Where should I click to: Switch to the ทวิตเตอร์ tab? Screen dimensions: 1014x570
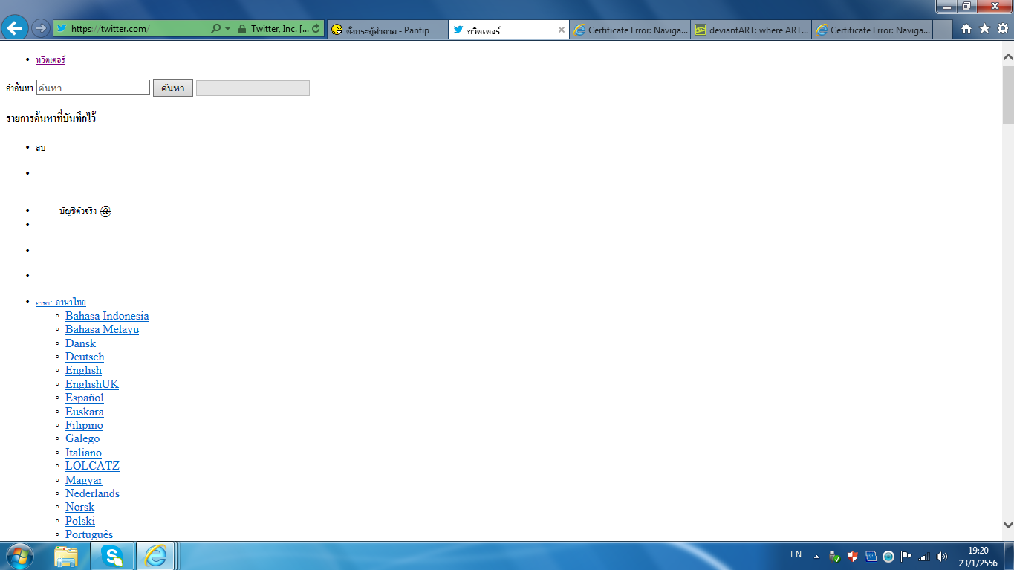coord(509,30)
